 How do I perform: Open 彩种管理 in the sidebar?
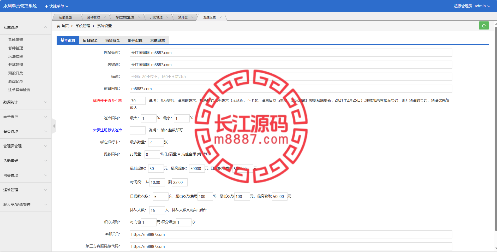pyautogui.click(x=16, y=48)
